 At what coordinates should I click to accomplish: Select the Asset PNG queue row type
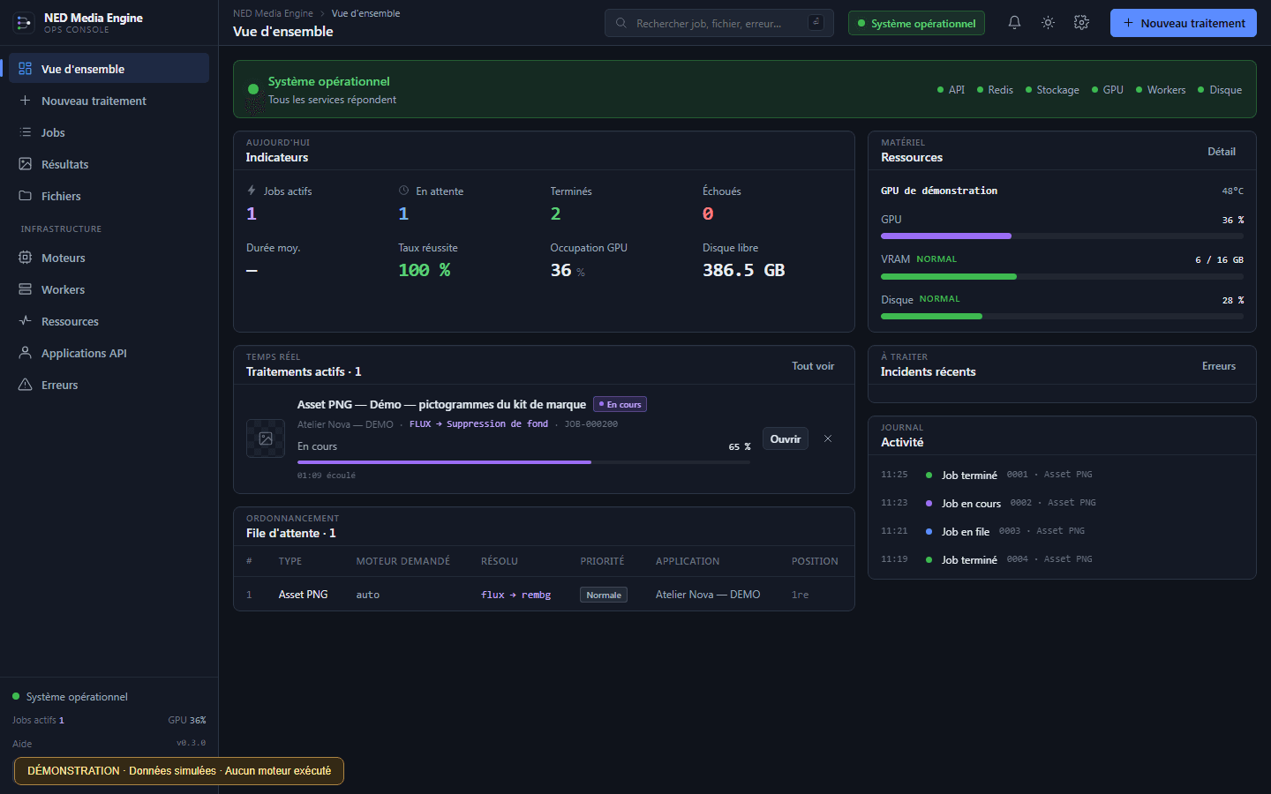[x=303, y=595]
